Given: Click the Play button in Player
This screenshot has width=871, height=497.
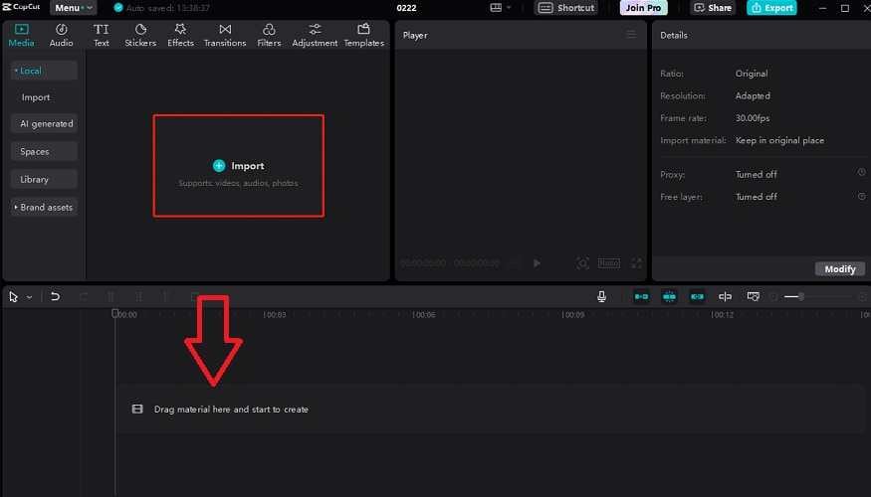Looking at the screenshot, I should 537,263.
